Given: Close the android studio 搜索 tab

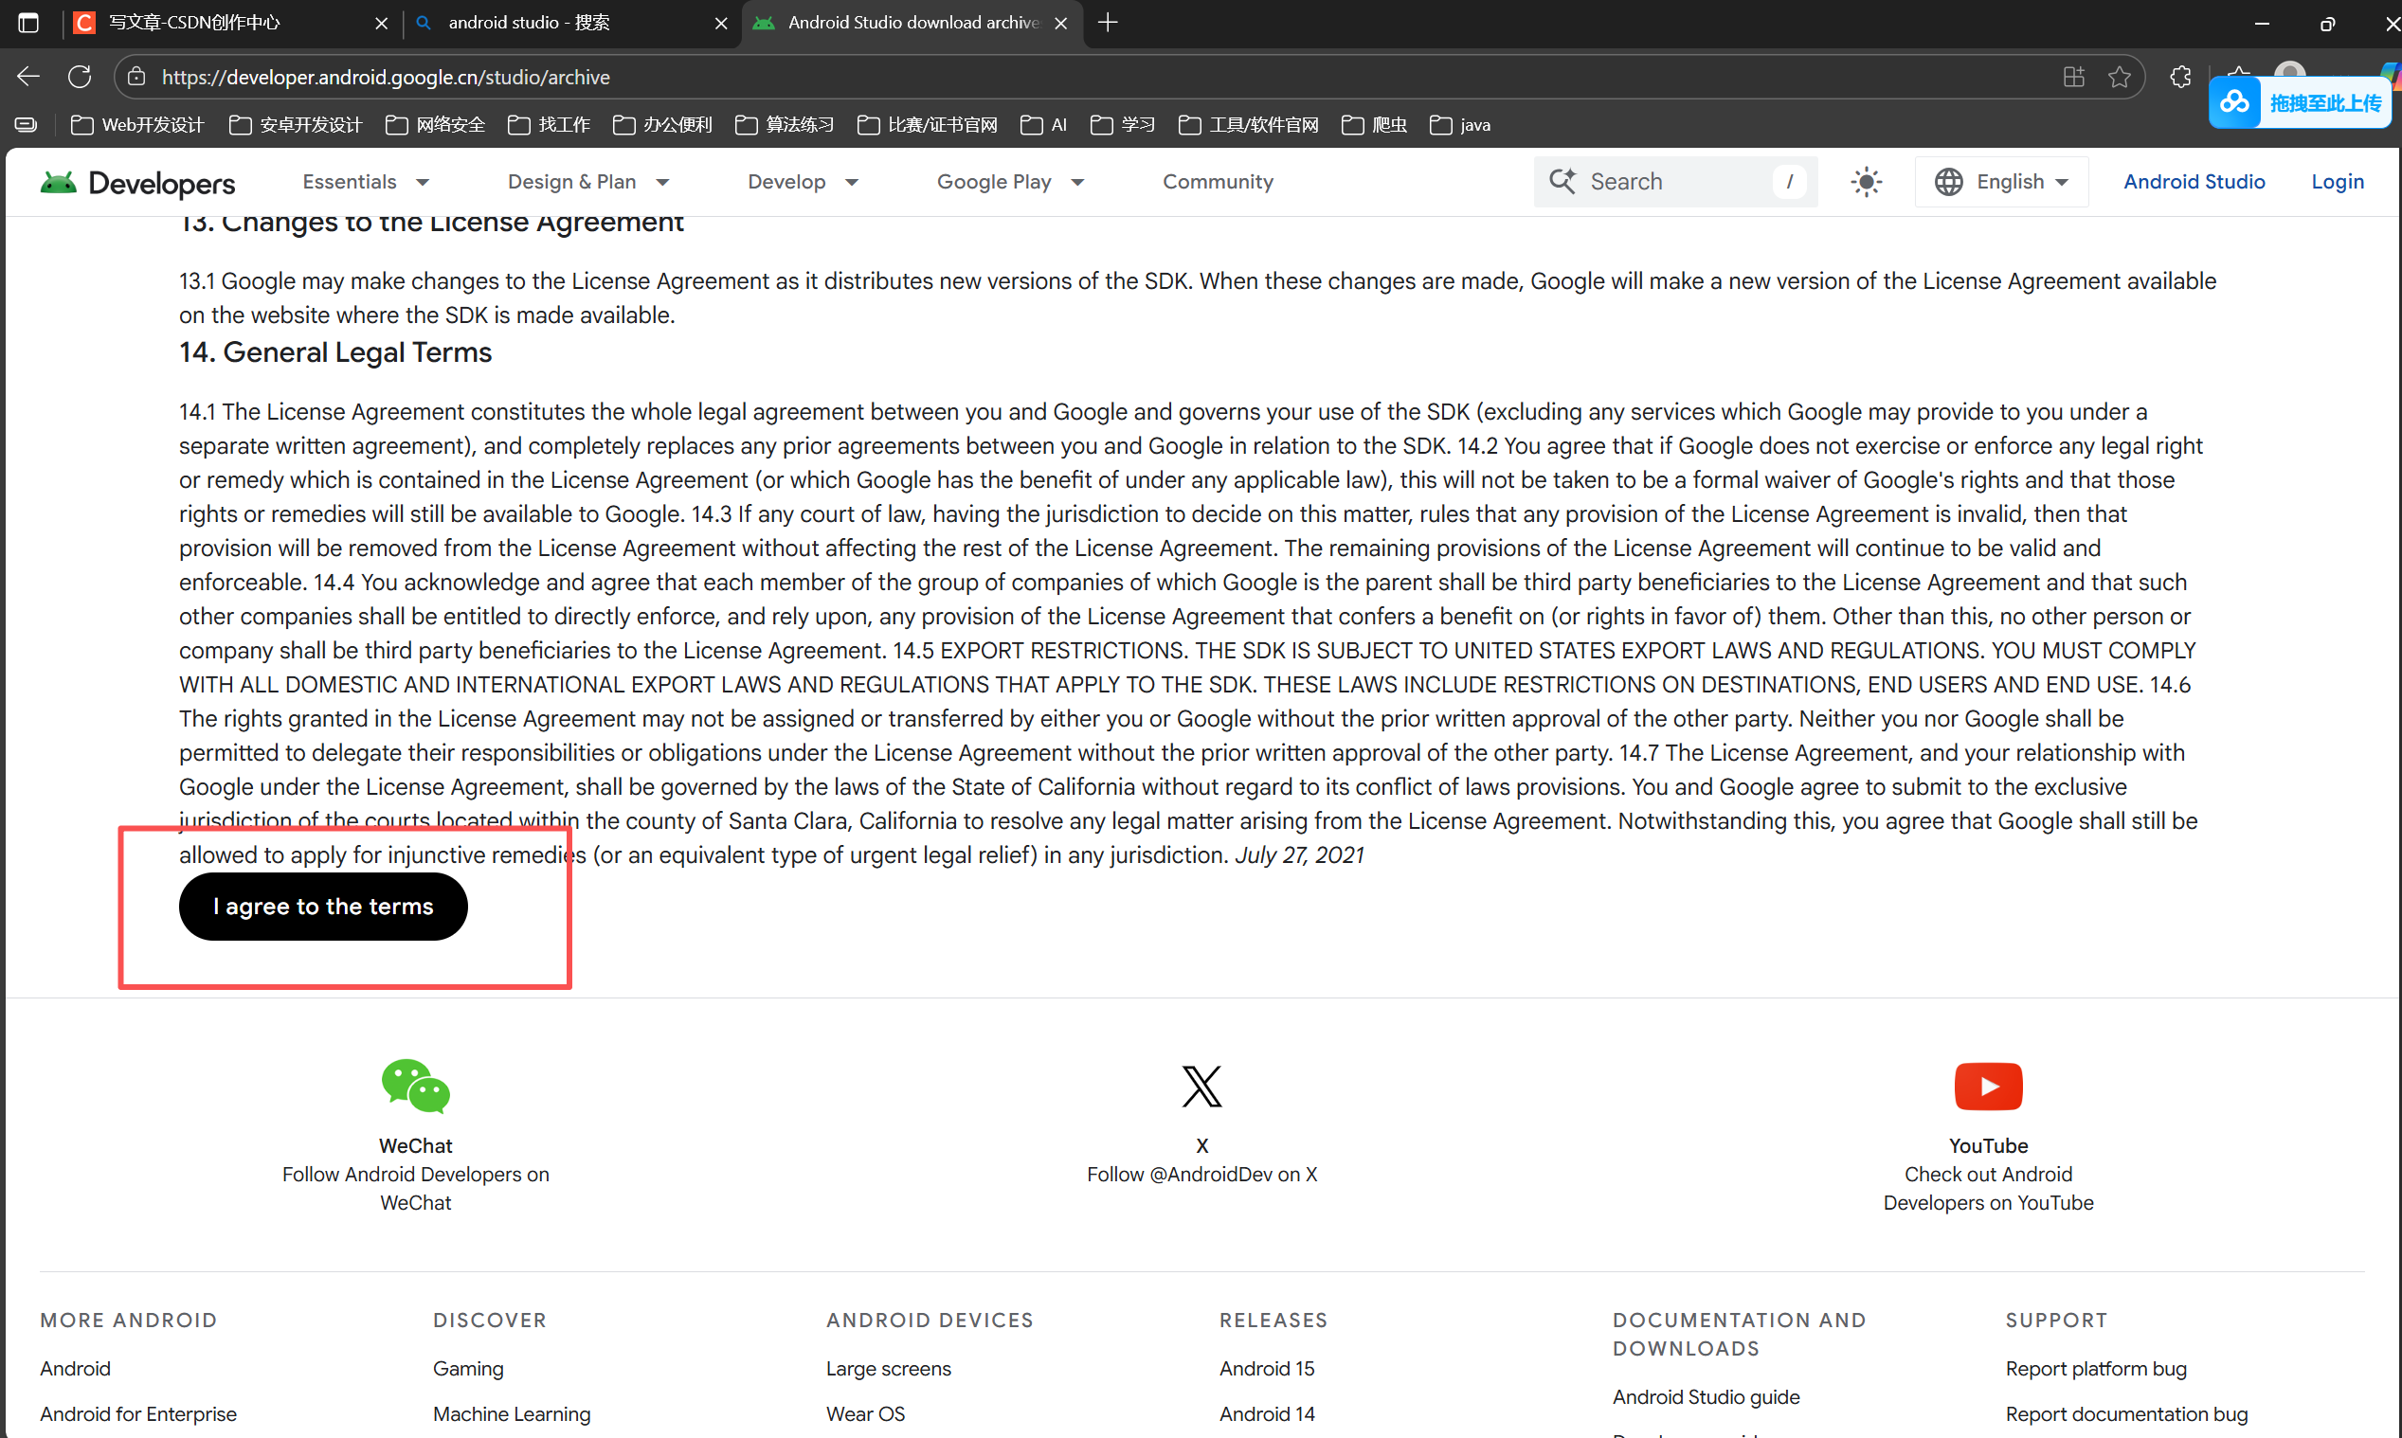Looking at the screenshot, I should pyautogui.click(x=720, y=24).
